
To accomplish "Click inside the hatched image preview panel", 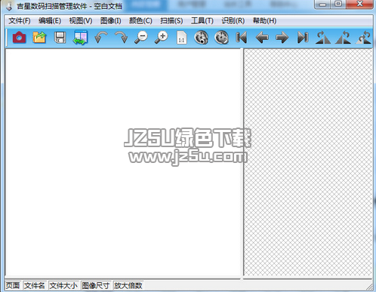I will [308, 162].
